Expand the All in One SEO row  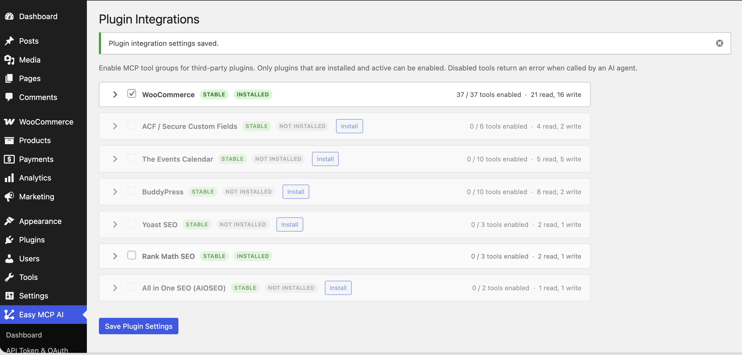point(115,288)
